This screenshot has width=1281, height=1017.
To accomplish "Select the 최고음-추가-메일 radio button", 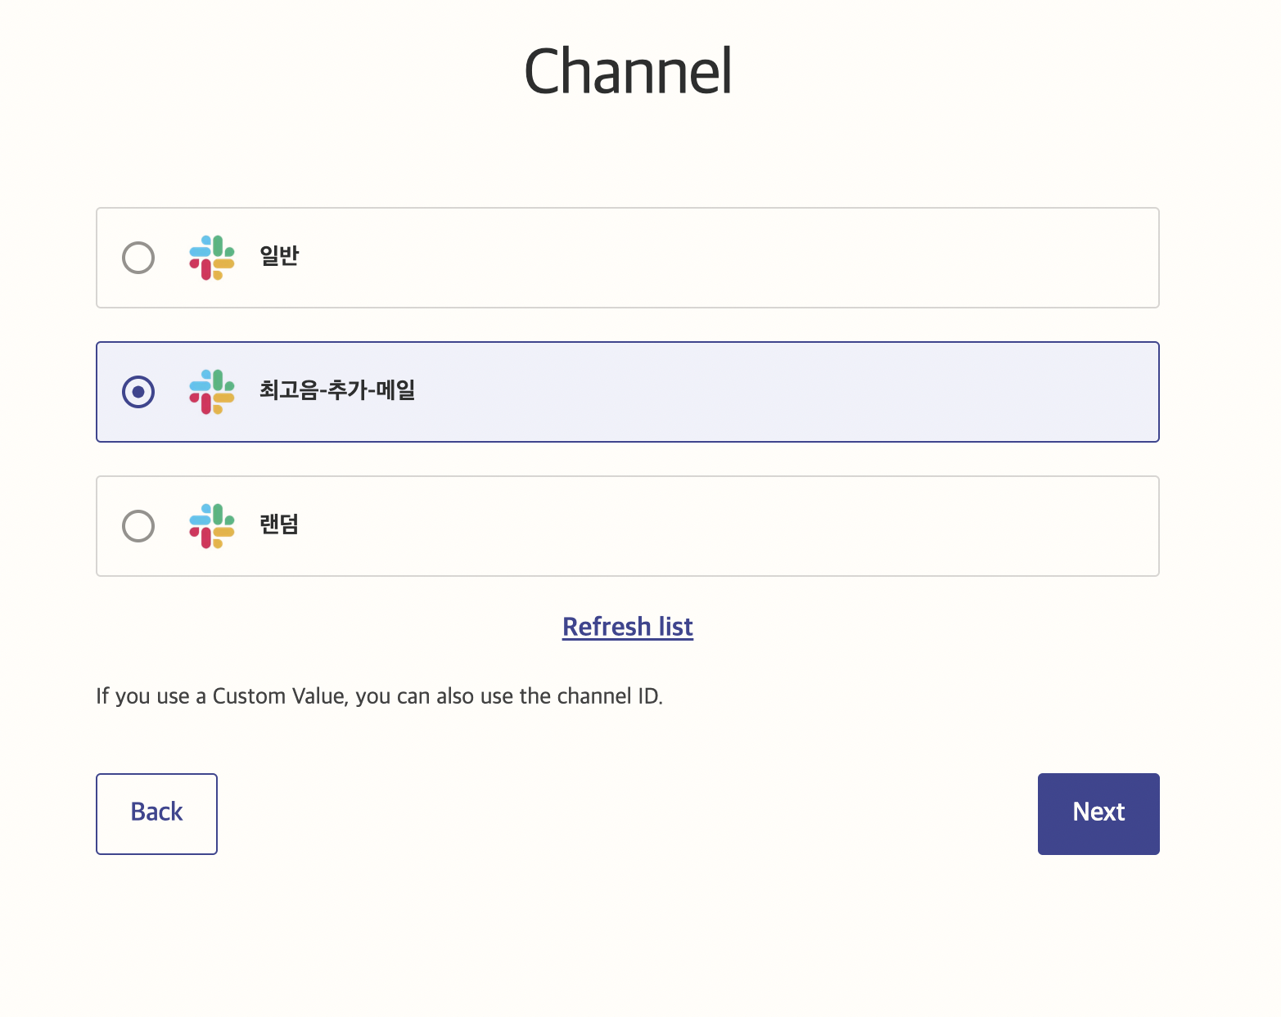I will click(x=138, y=392).
